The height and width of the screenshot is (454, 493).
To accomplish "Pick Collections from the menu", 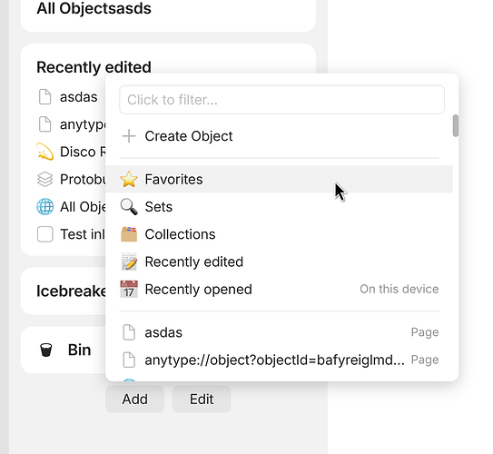I will (280, 234).
